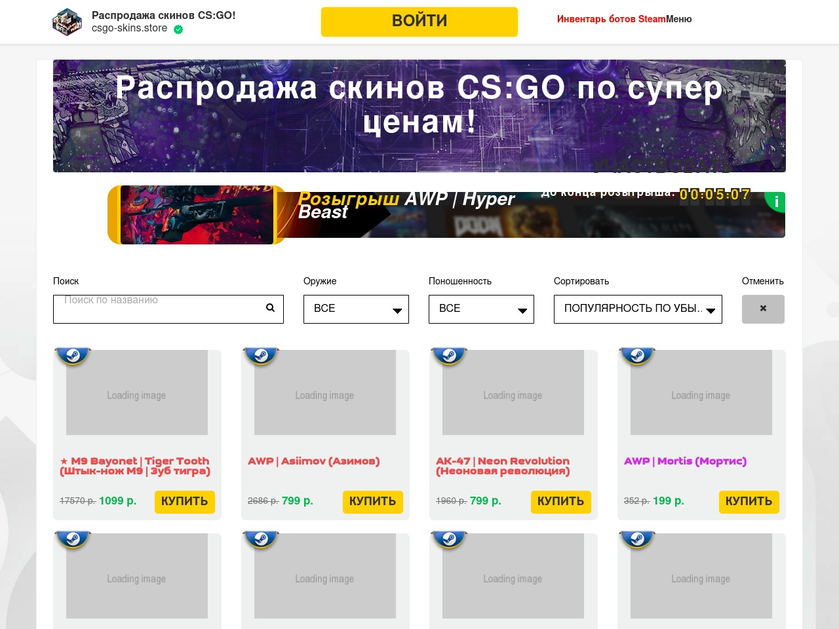This screenshot has height=629, width=839.
Task: Click the csgo-skins.store domain text
Action: tap(130, 29)
